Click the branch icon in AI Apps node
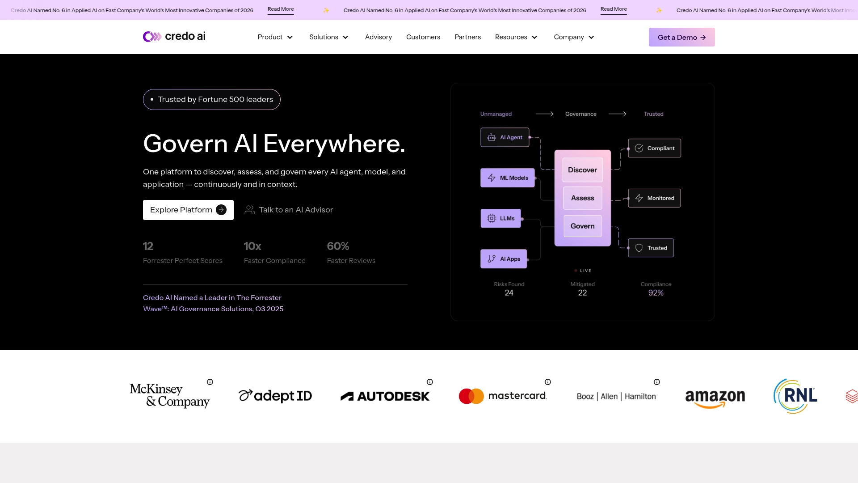 [492, 258]
